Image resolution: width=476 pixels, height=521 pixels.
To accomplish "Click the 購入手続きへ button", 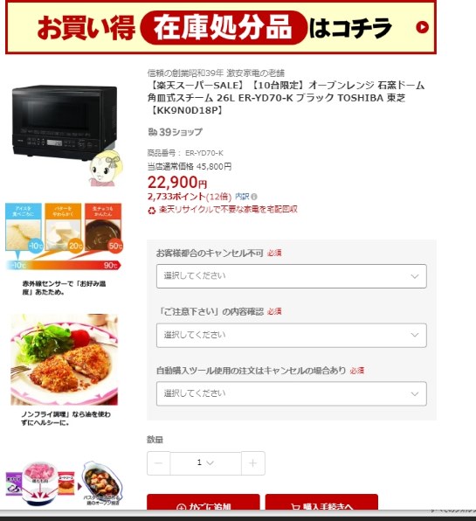I will click(x=321, y=503).
